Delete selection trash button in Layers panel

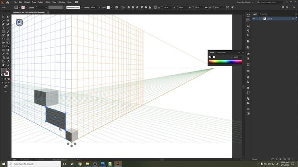pyautogui.click(x=293, y=159)
